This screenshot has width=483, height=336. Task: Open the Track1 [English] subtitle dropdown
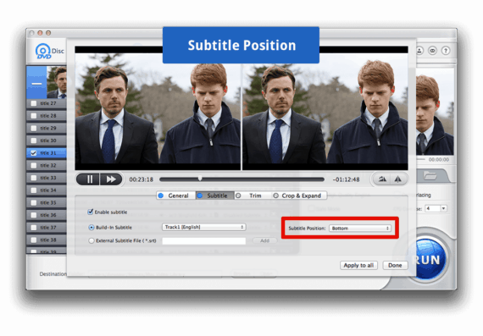tap(204, 227)
